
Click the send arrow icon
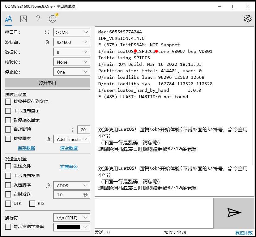coord(234,213)
